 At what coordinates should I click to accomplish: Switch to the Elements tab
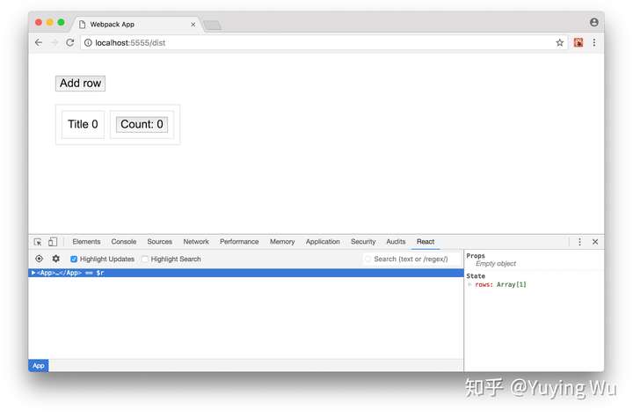coord(86,242)
